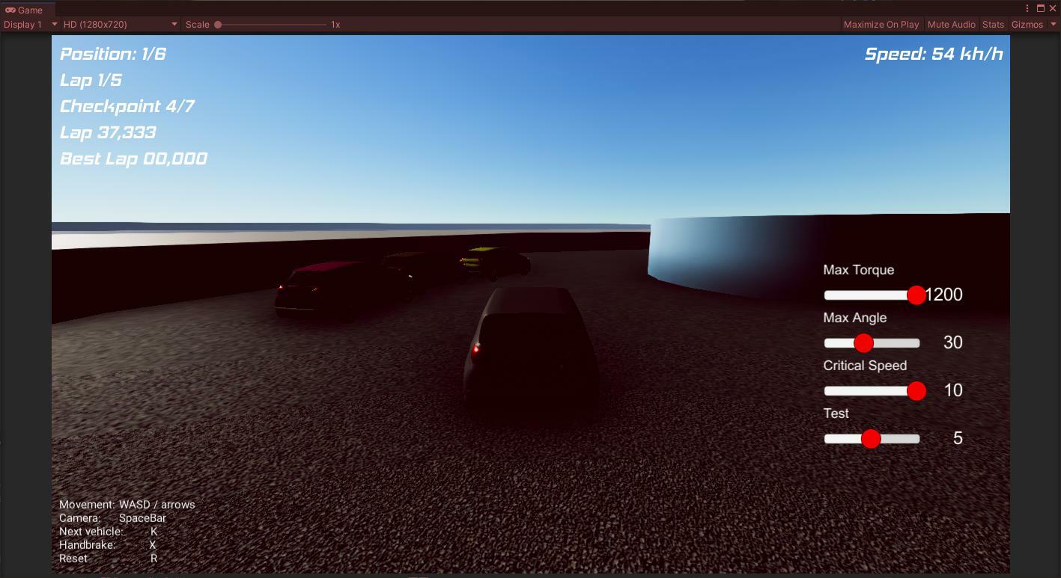Close the Game view panel

(x=1052, y=8)
